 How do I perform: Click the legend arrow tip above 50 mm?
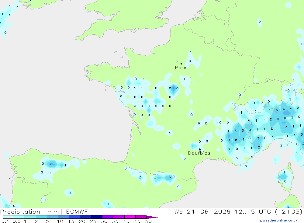(152, 217)
